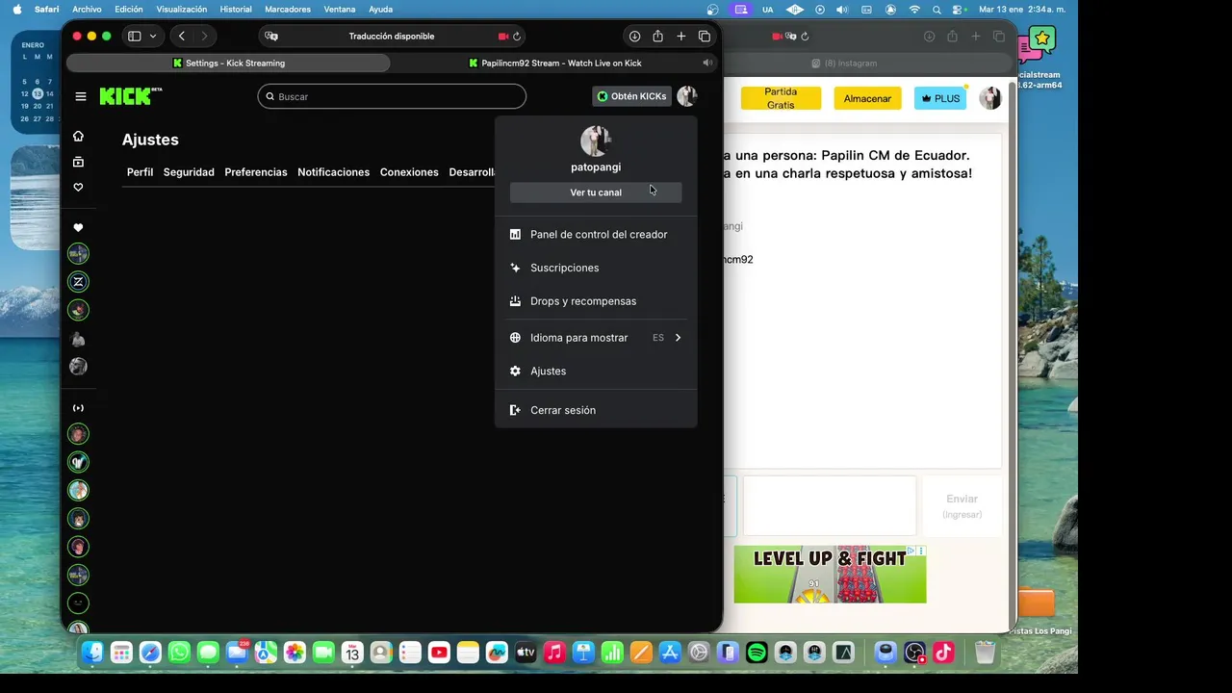Viewport: 1232px width, 693px height.
Task: Show Safari tab overview
Action: 705,37
